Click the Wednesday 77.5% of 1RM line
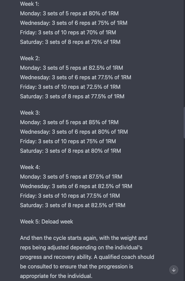This screenshot has height=281, width=185. (75, 78)
